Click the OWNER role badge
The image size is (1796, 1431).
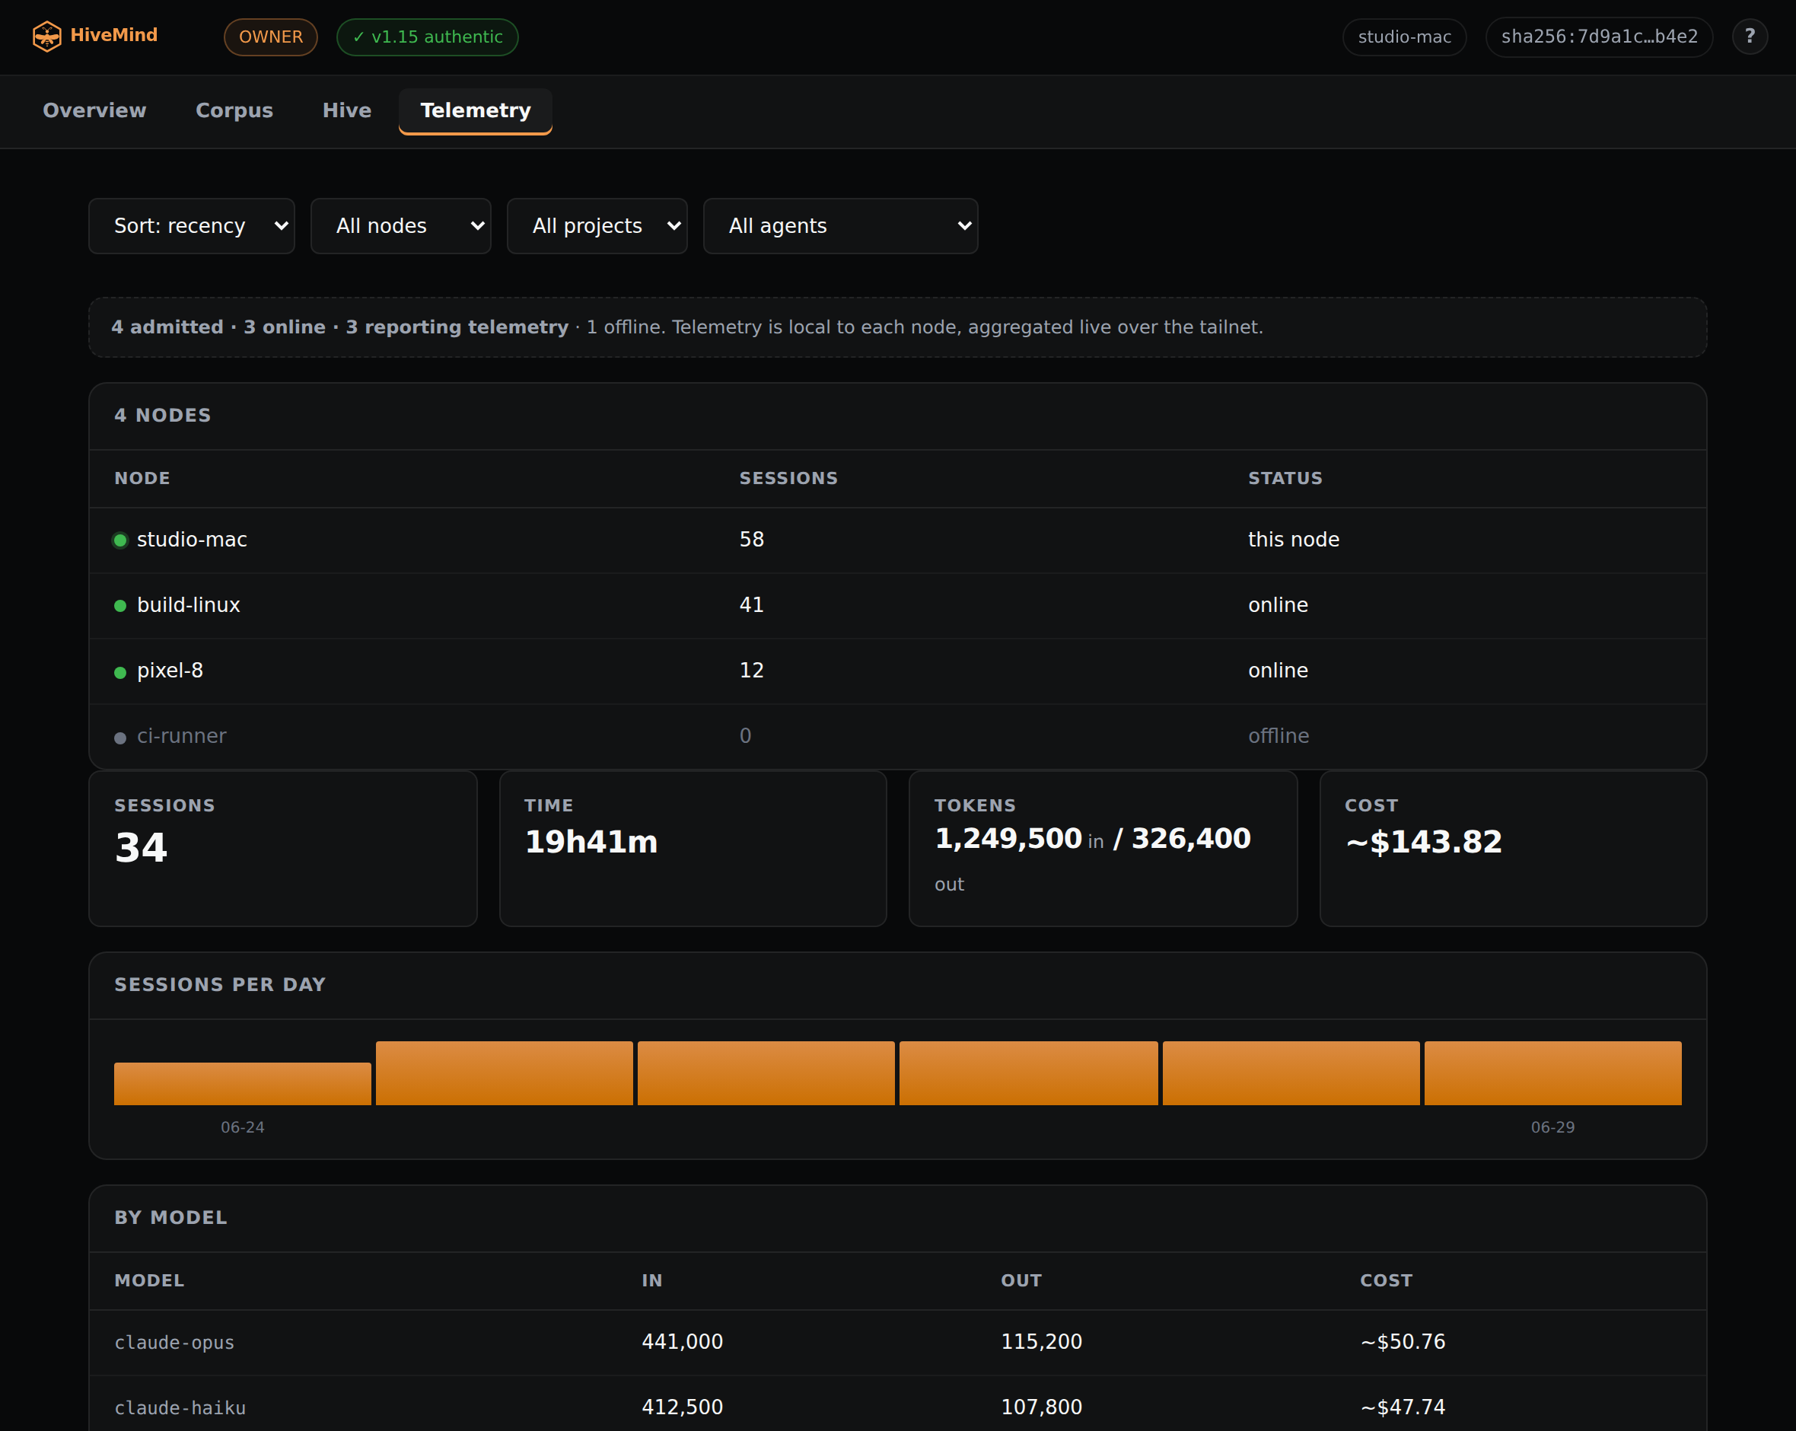271,37
